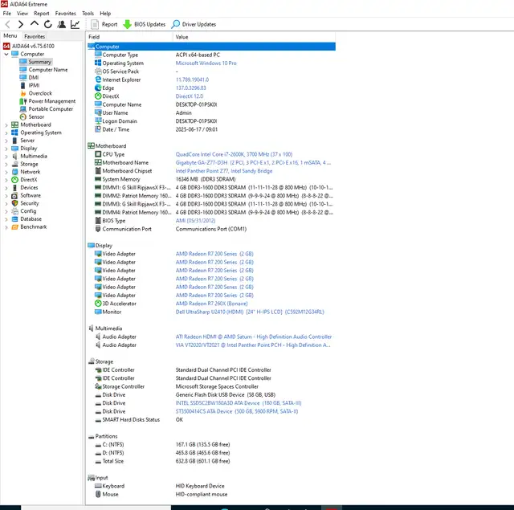Expand the Network tree node
This screenshot has width=514, height=510.
[6, 173]
